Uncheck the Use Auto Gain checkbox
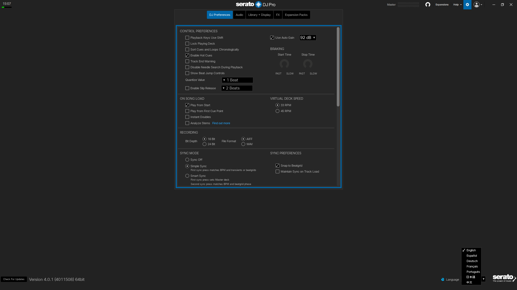This screenshot has height=290, width=517. click(x=272, y=38)
